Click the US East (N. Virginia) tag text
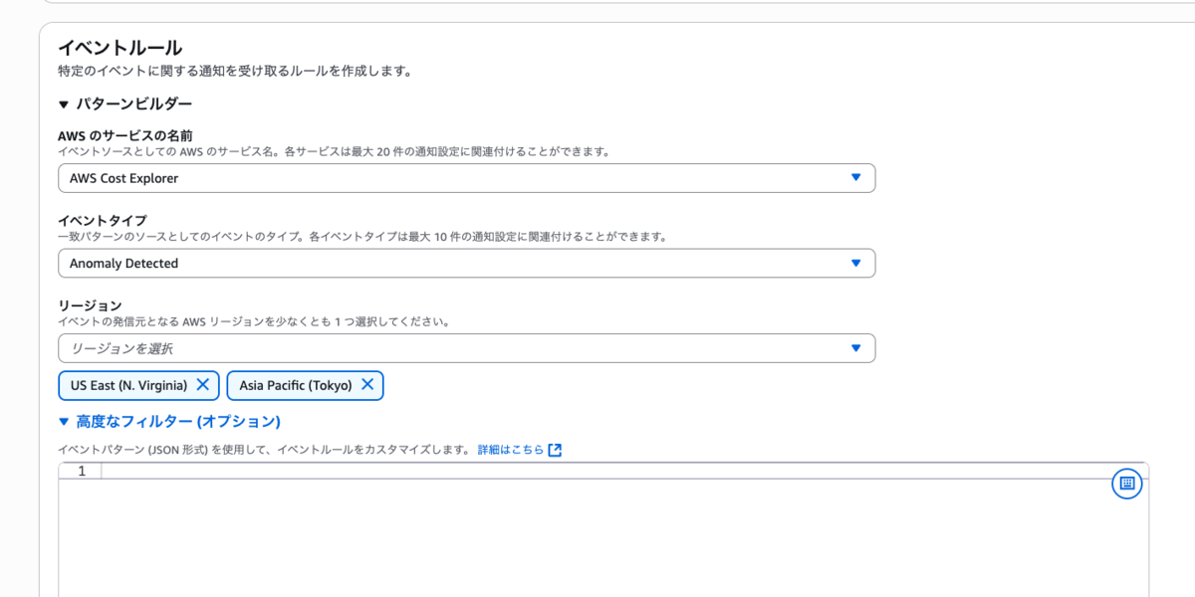 pyautogui.click(x=128, y=385)
